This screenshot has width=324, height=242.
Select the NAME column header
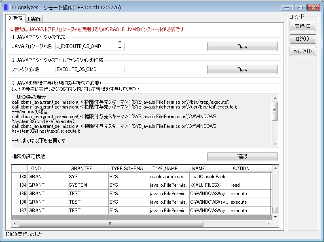(x=210, y=169)
